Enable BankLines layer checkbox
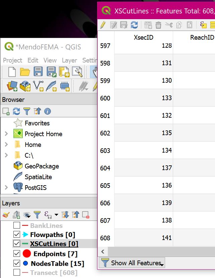 [17, 225]
